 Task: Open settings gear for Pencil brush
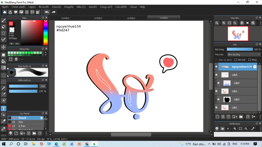(41, 118)
